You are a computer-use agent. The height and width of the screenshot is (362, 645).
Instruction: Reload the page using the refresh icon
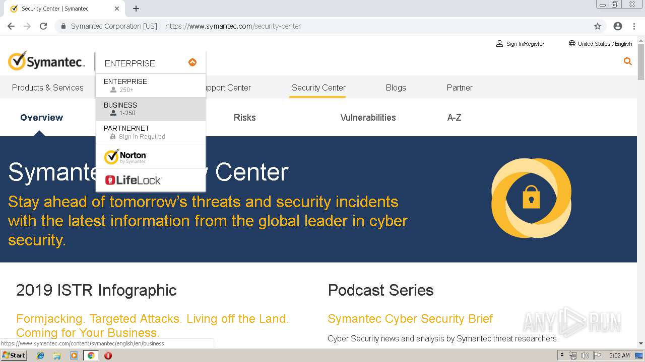[x=43, y=26]
